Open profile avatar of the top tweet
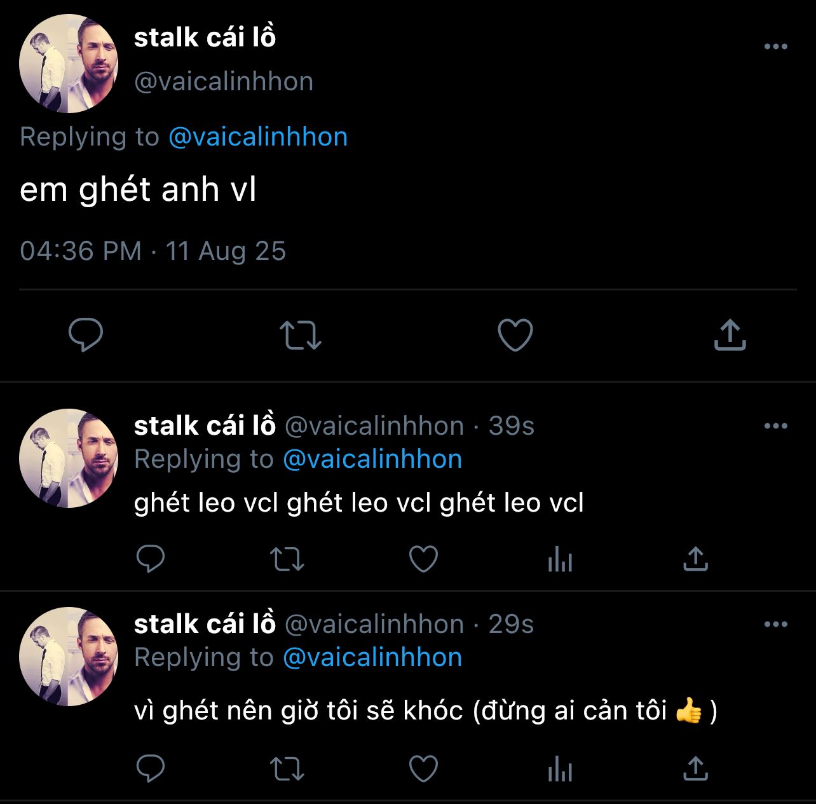The height and width of the screenshot is (804, 816). point(69,64)
